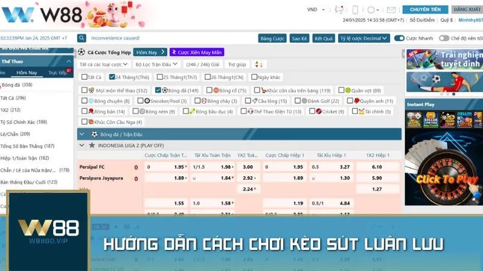Click the CHUYỂN TIỀN button
This screenshot has width=483, height=271.
coord(425,10)
